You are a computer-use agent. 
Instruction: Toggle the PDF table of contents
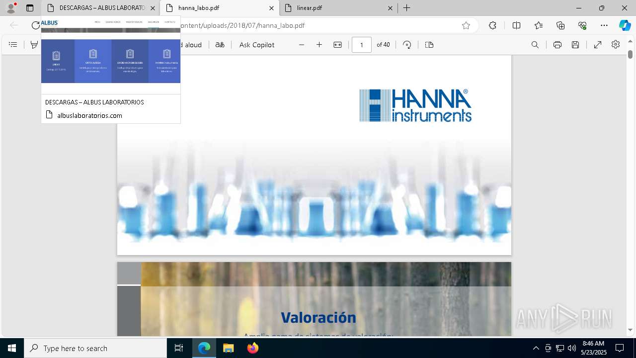click(13, 45)
